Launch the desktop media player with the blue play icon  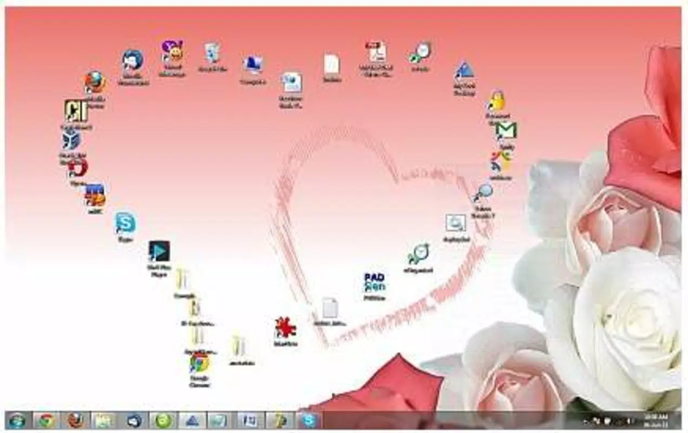point(159,251)
